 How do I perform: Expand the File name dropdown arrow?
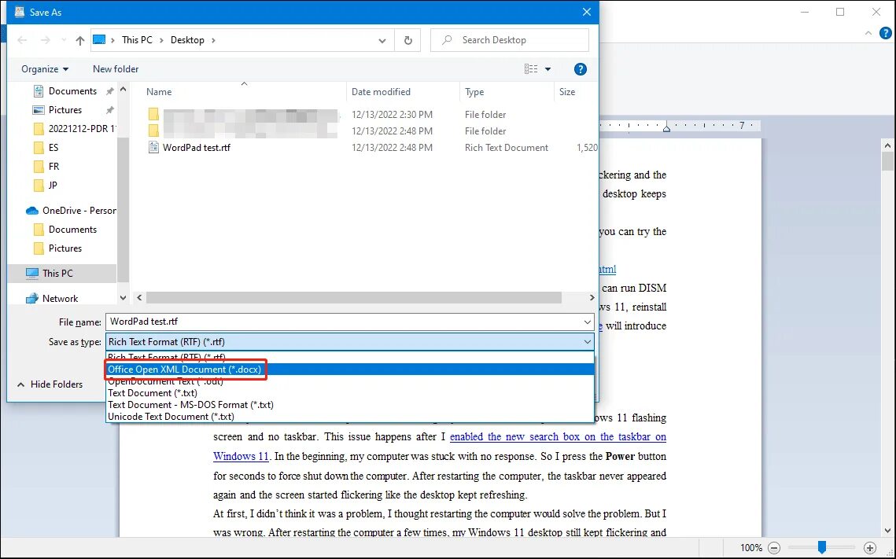tap(587, 322)
